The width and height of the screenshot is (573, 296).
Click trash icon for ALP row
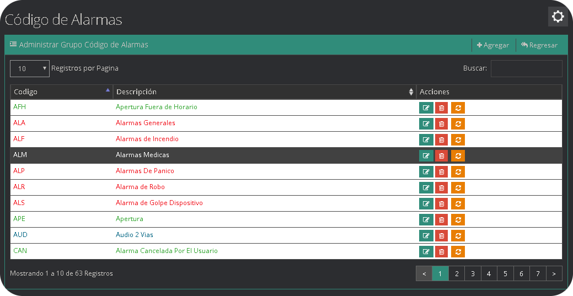[441, 172]
